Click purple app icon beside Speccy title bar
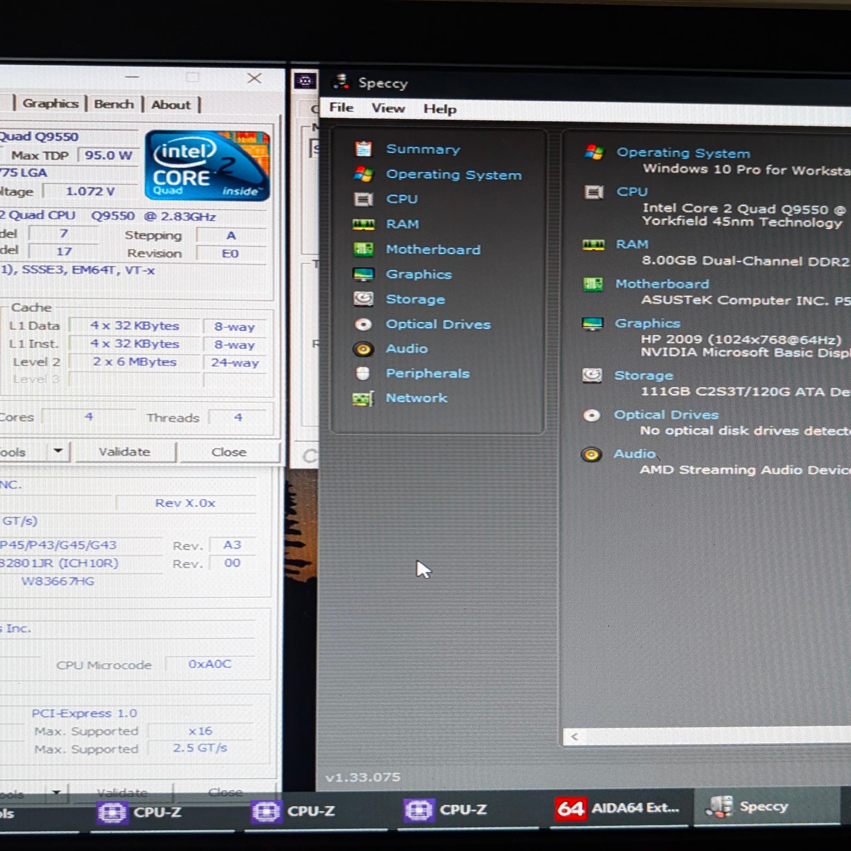This screenshot has height=851, width=851. click(305, 81)
